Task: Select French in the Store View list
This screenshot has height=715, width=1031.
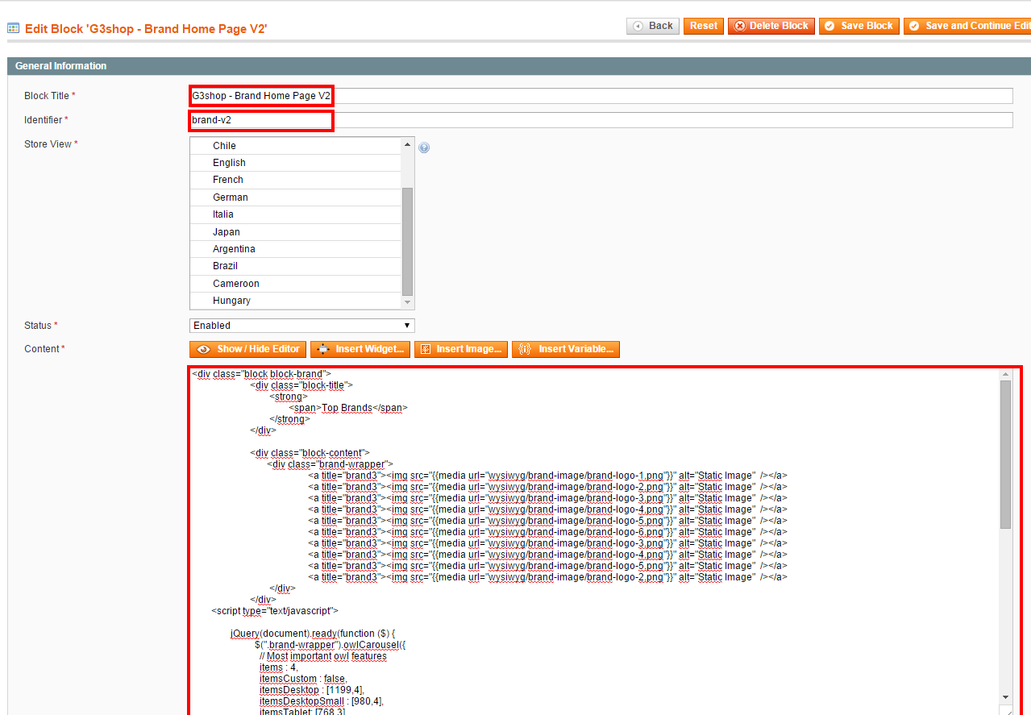Action: [x=295, y=180]
